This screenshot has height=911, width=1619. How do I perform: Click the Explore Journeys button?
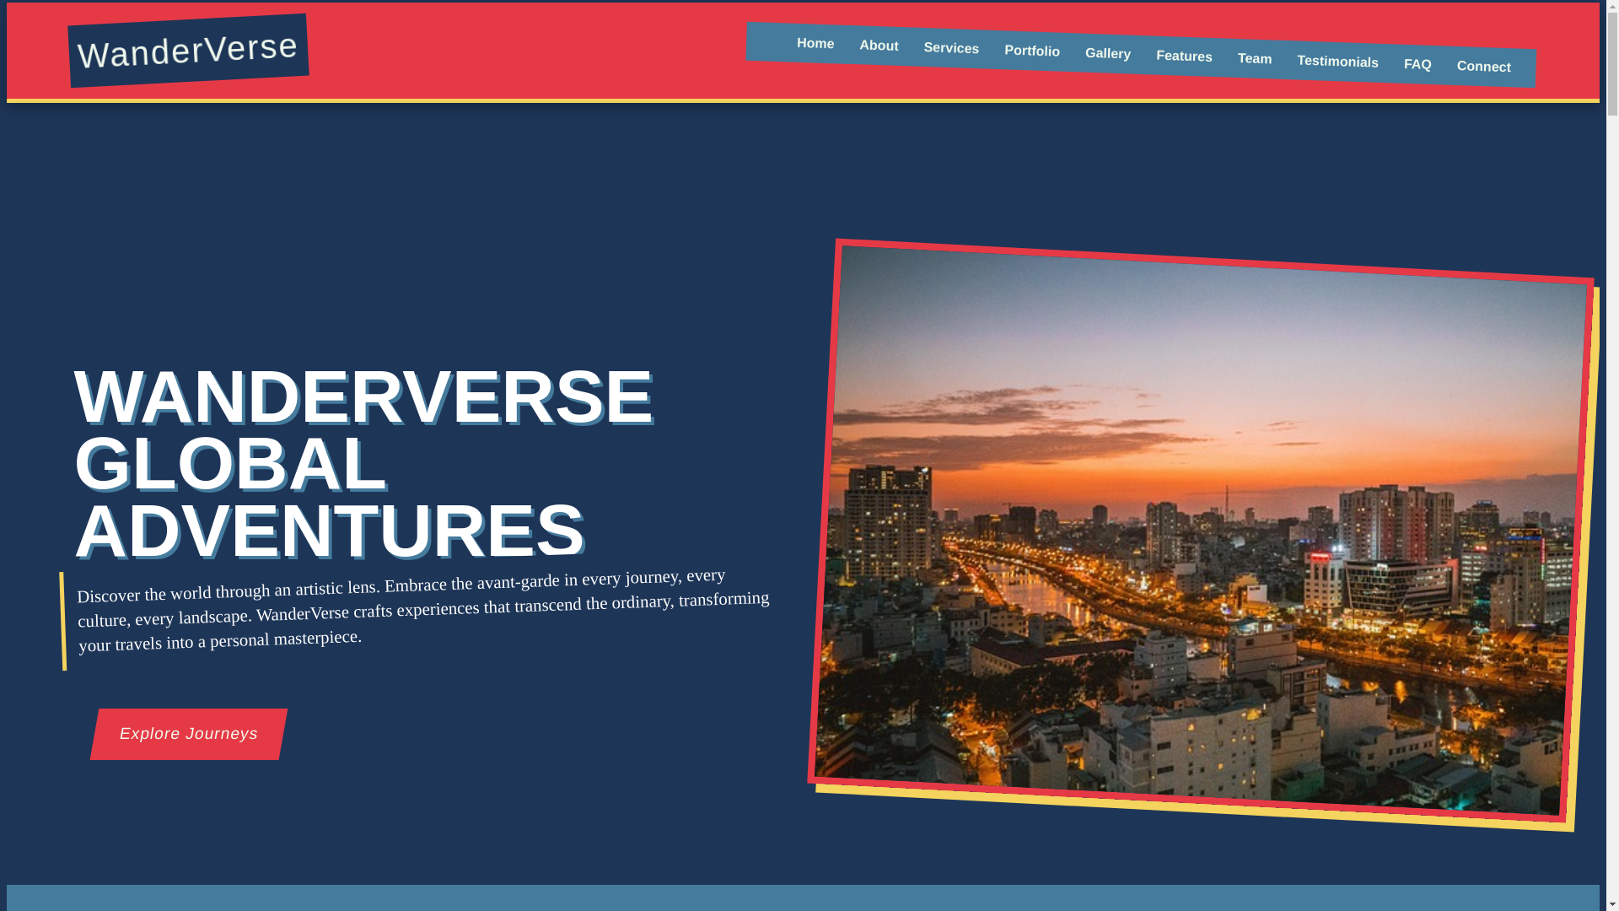tap(189, 734)
